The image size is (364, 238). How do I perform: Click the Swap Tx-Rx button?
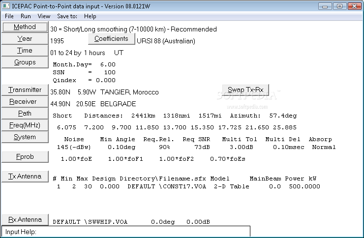245,90
